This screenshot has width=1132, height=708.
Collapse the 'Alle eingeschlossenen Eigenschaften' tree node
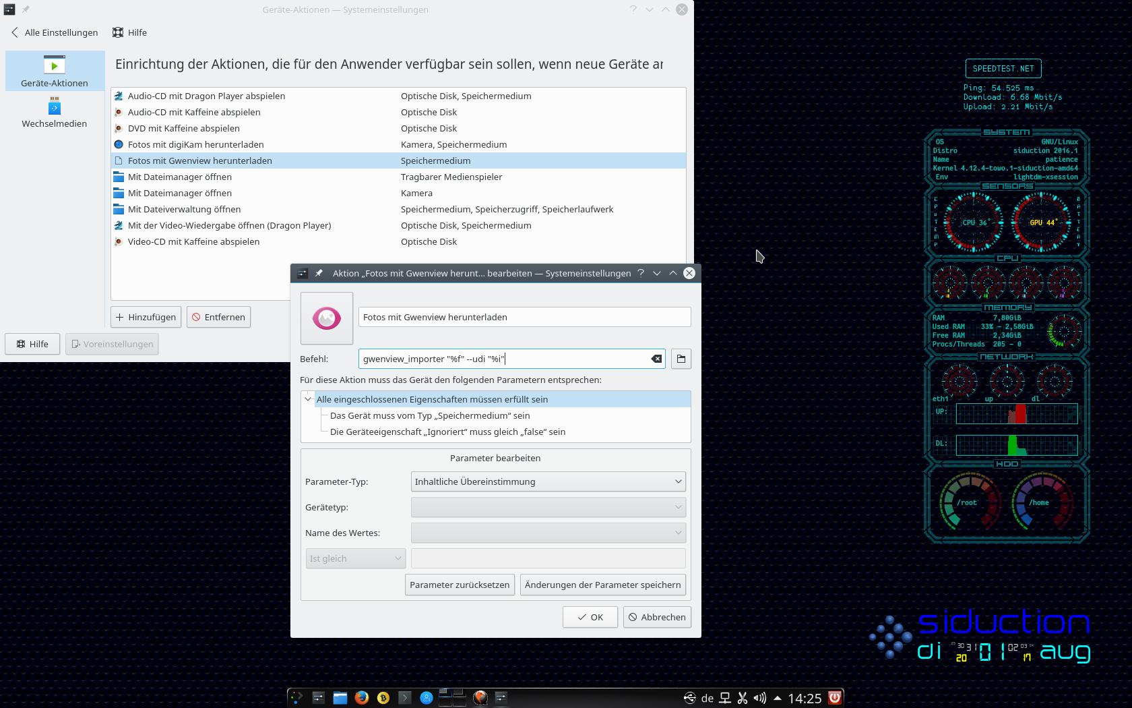click(308, 399)
